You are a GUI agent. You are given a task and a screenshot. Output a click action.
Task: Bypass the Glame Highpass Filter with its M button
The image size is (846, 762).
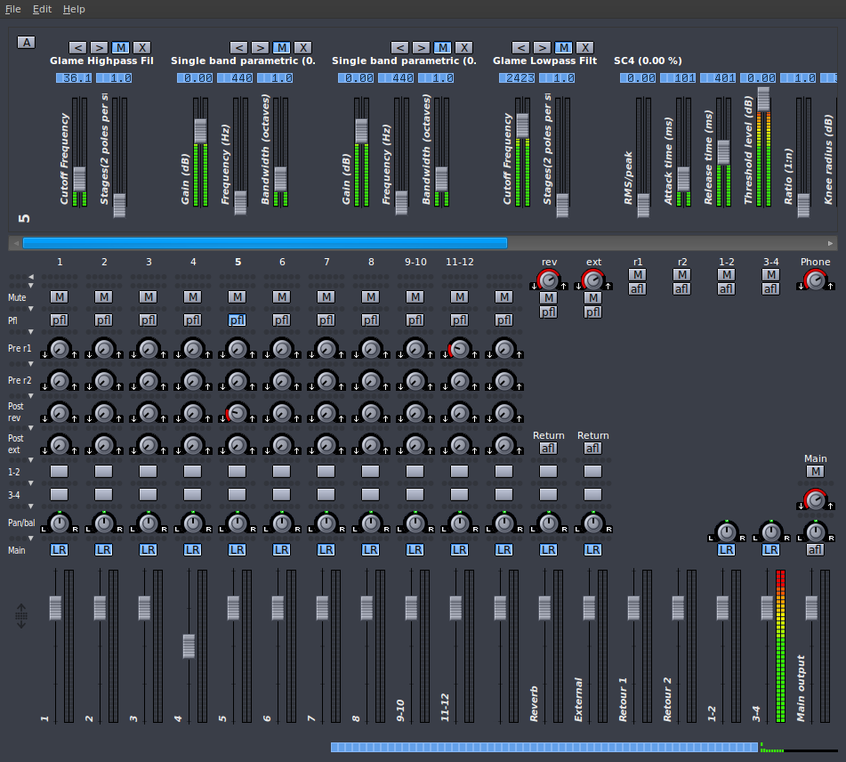tap(120, 47)
